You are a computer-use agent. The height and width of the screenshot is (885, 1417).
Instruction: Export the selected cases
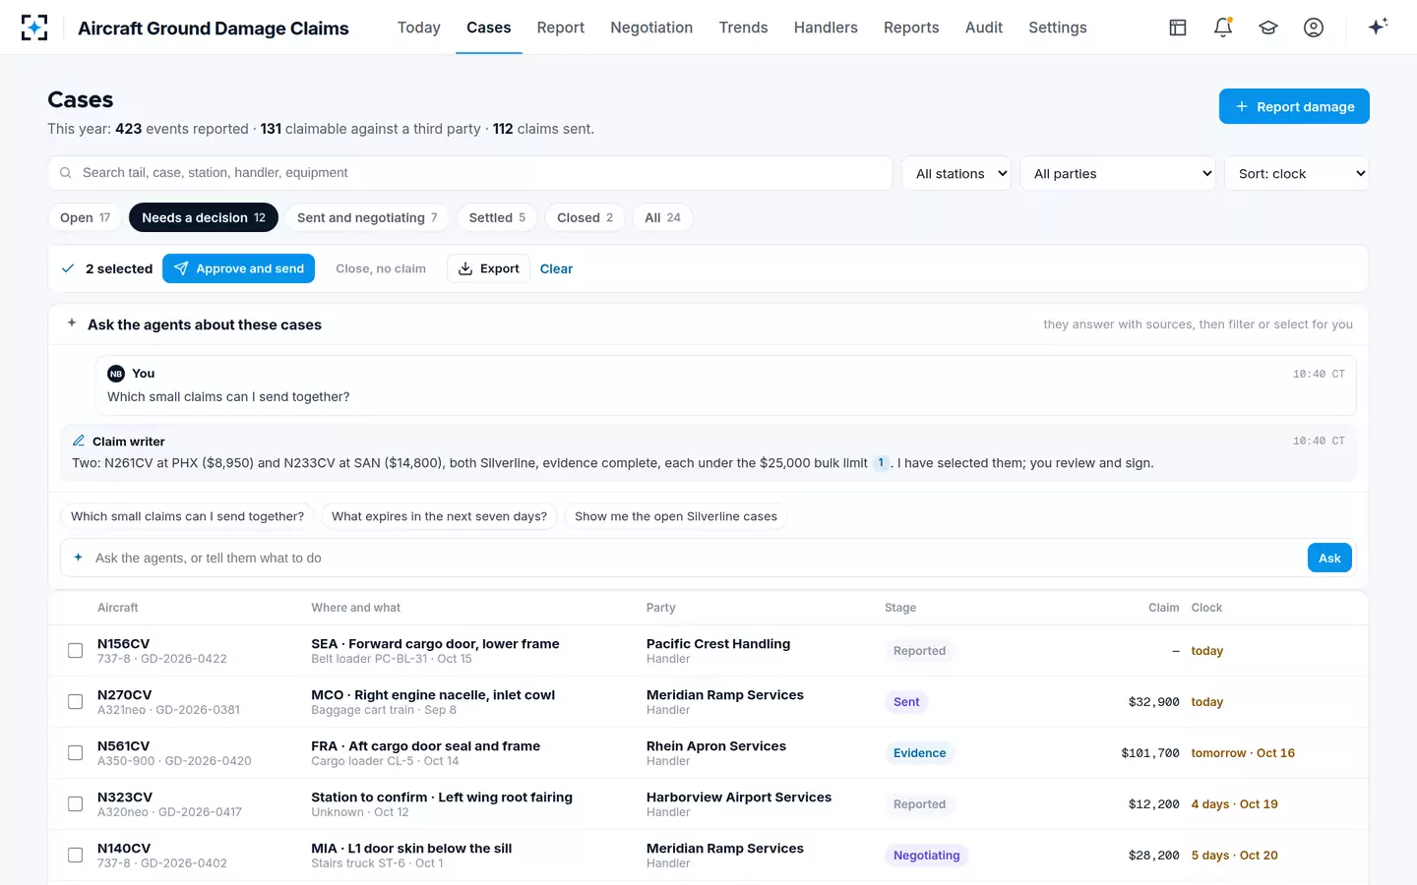[488, 268]
